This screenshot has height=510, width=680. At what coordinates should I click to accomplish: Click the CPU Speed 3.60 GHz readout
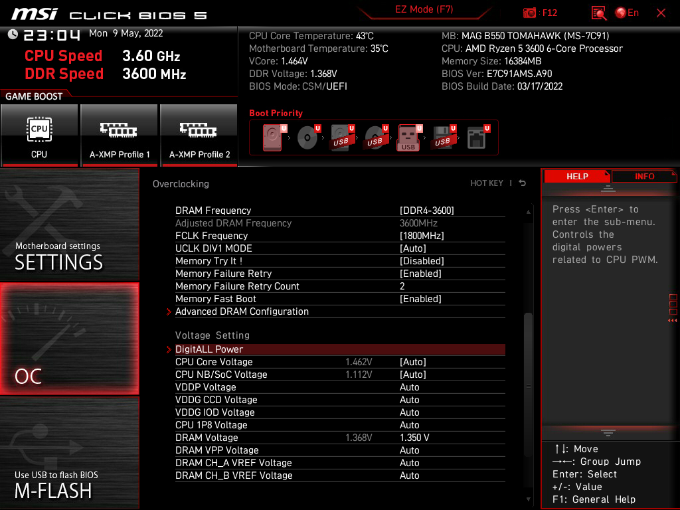(x=102, y=56)
